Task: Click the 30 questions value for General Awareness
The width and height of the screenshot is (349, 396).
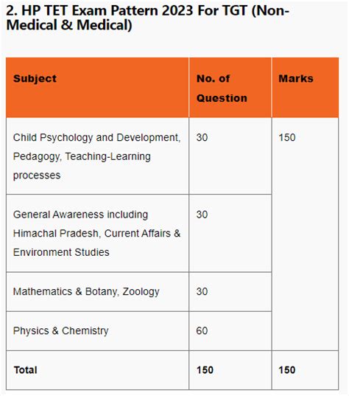Action: pos(202,215)
